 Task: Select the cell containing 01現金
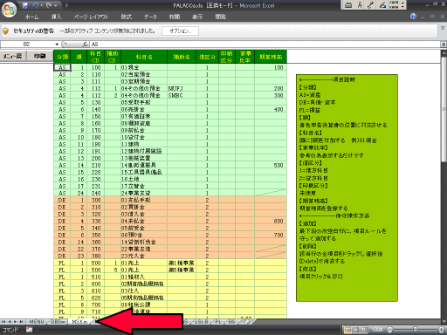click(144, 67)
